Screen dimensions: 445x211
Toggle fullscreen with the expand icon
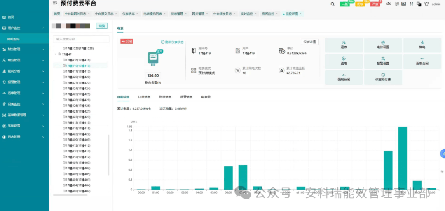pos(411,4)
